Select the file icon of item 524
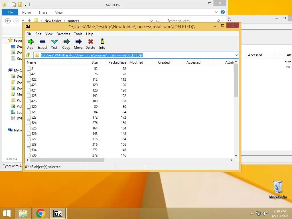This screenshot has height=219, width=292. pyautogui.click(x=29, y=123)
